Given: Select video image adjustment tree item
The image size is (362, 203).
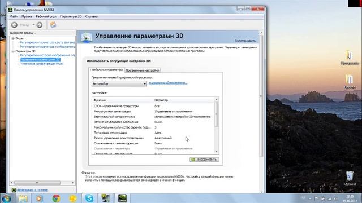Looking at the screenshot, I should 48,47.
